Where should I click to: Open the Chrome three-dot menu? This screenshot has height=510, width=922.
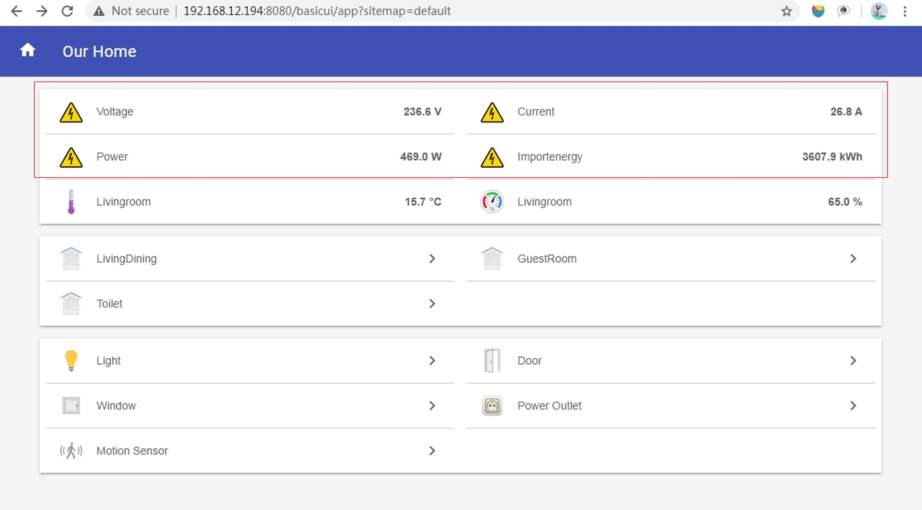[905, 11]
